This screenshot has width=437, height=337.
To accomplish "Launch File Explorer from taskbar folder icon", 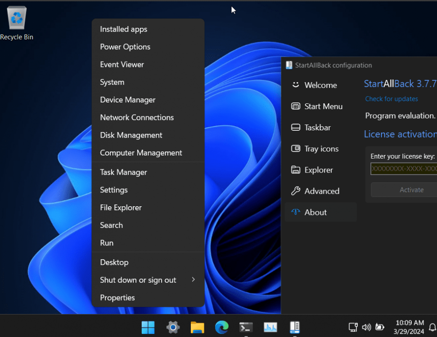I will [x=198, y=327].
